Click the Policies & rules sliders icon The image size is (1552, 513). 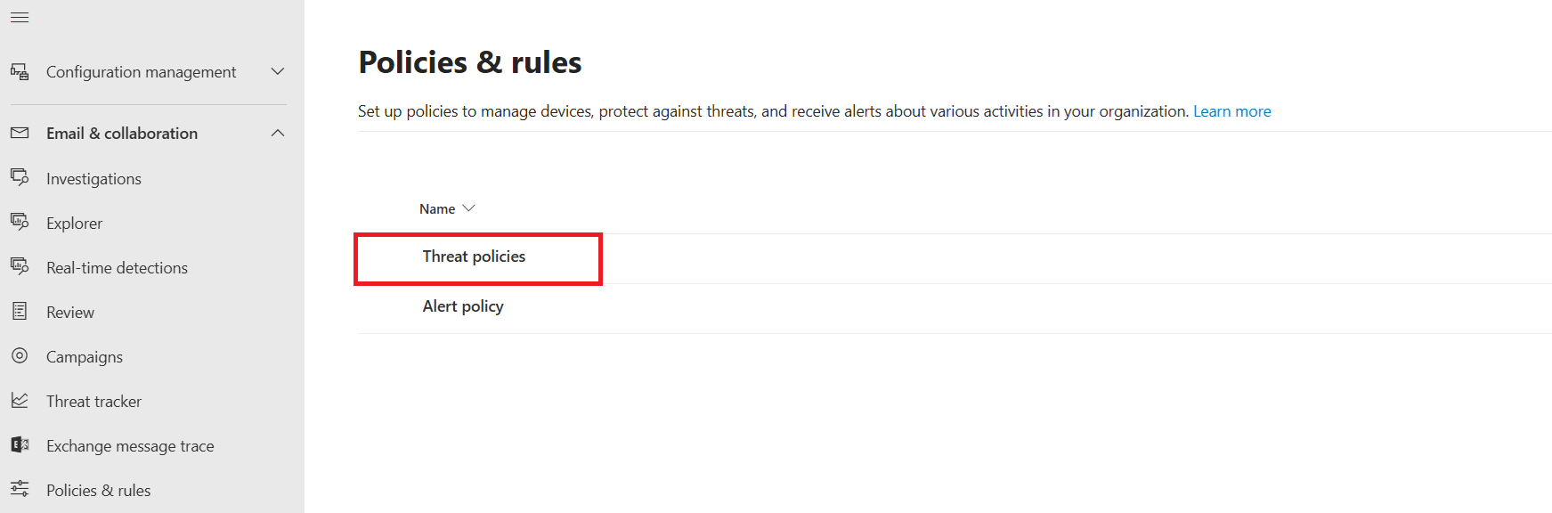20,490
